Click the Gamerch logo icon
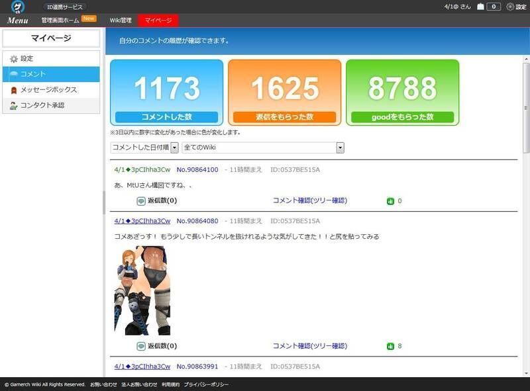Screen dimensions: 530x391 pyautogui.click(x=17, y=7)
